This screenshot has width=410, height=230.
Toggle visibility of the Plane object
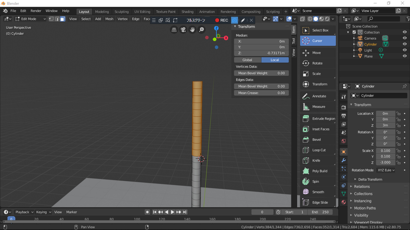pyautogui.click(x=405, y=56)
